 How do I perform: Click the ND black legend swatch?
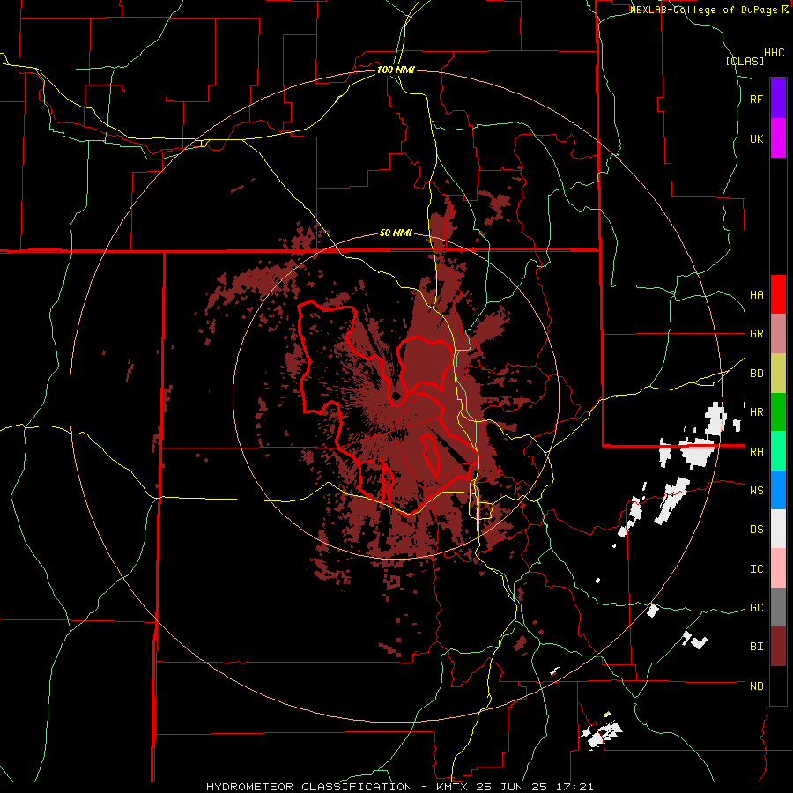coord(778,686)
